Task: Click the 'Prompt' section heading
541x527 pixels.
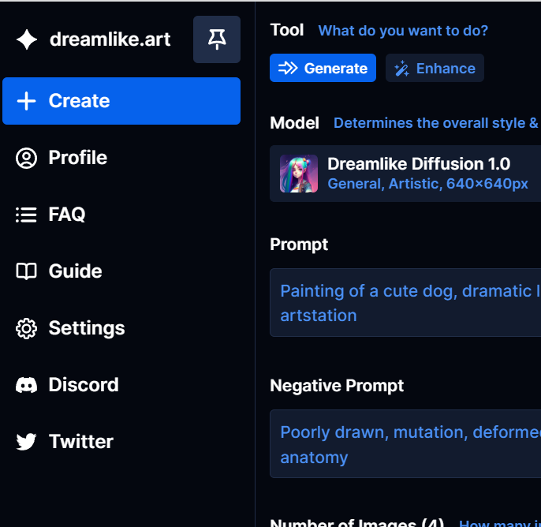Action: pos(299,245)
